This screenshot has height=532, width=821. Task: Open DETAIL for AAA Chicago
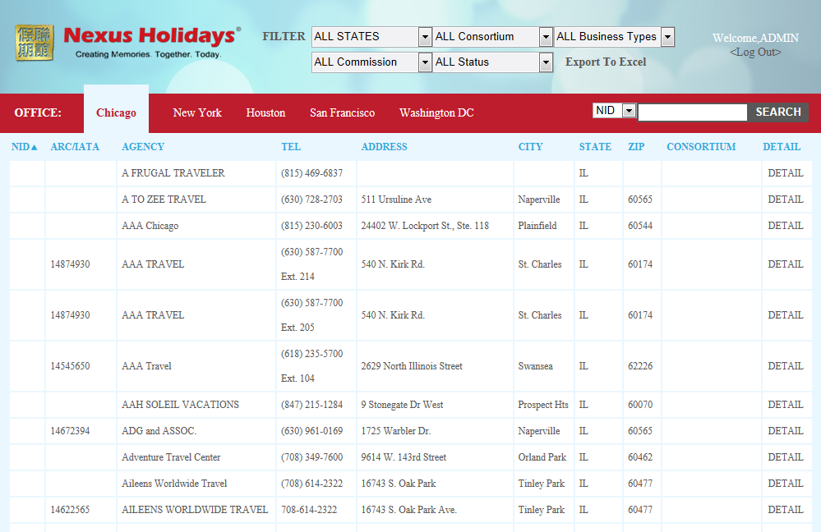(x=786, y=226)
